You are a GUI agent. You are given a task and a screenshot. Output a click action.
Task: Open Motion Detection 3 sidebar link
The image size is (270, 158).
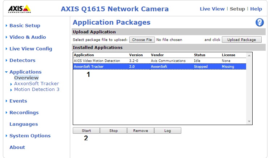coord(37,90)
